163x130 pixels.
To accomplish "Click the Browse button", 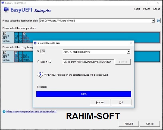I will [123, 62].
